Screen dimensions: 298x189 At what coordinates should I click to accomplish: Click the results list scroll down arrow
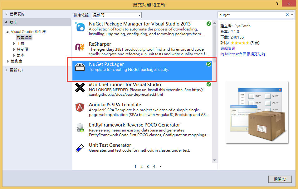point(215,160)
